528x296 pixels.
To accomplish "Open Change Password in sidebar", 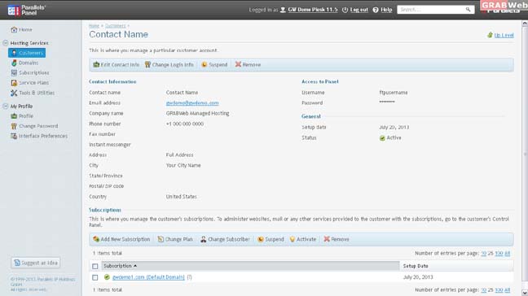I will [x=38, y=126].
